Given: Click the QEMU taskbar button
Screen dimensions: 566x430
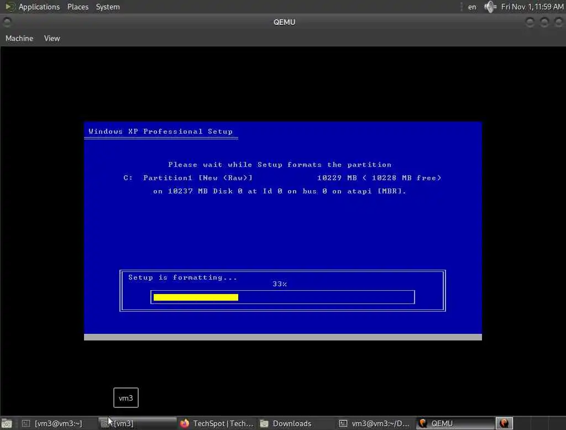Looking at the screenshot, I should tap(455, 423).
